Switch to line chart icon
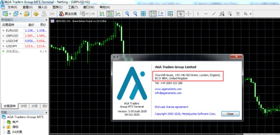The height and width of the screenshot is (135, 280). [x=118, y=14]
